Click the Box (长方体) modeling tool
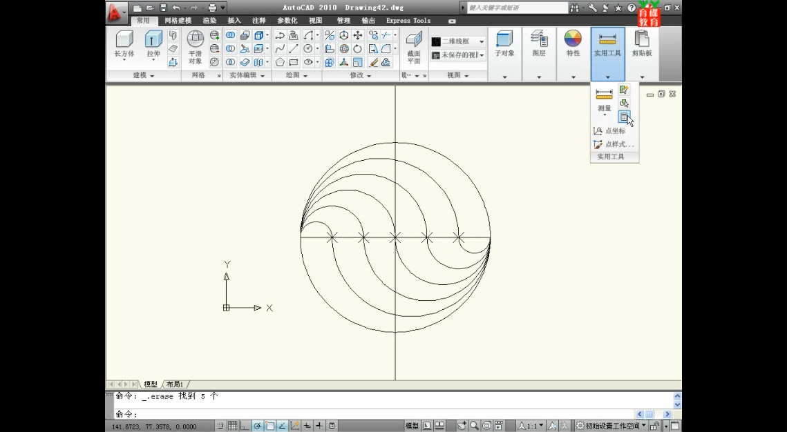This screenshot has width=787, height=432. [124, 43]
